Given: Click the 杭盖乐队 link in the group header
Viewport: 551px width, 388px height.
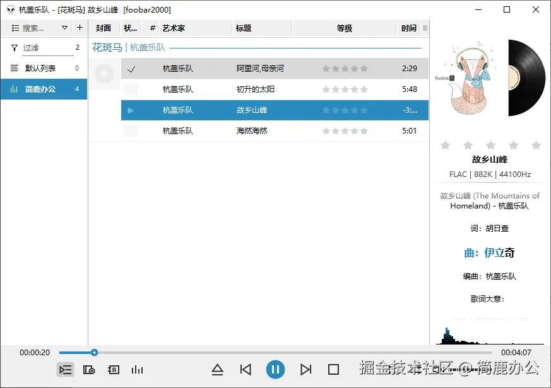Looking at the screenshot, I should click(148, 47).
